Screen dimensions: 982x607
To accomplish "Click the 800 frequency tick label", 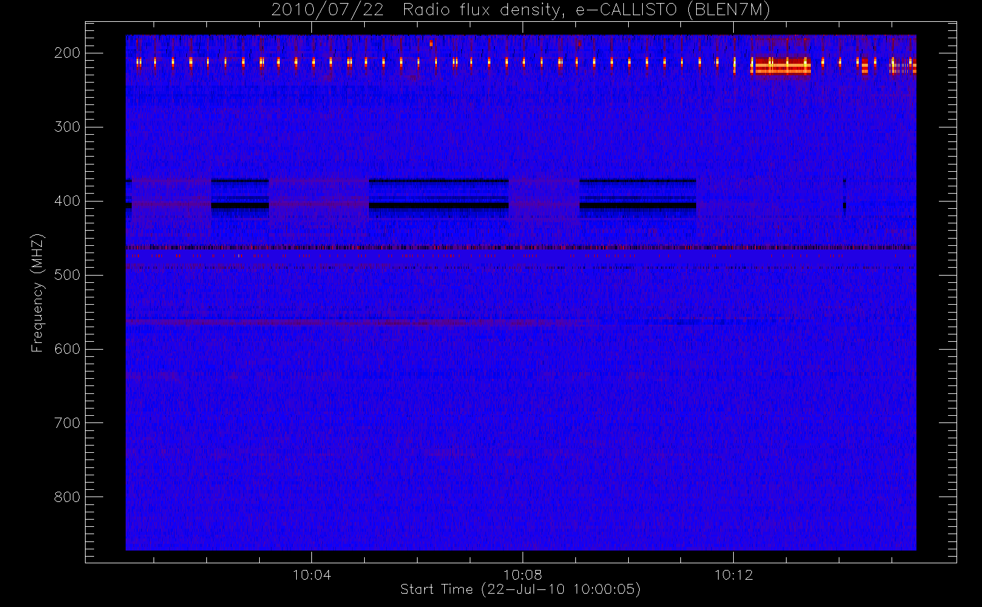I will point(67,497).
